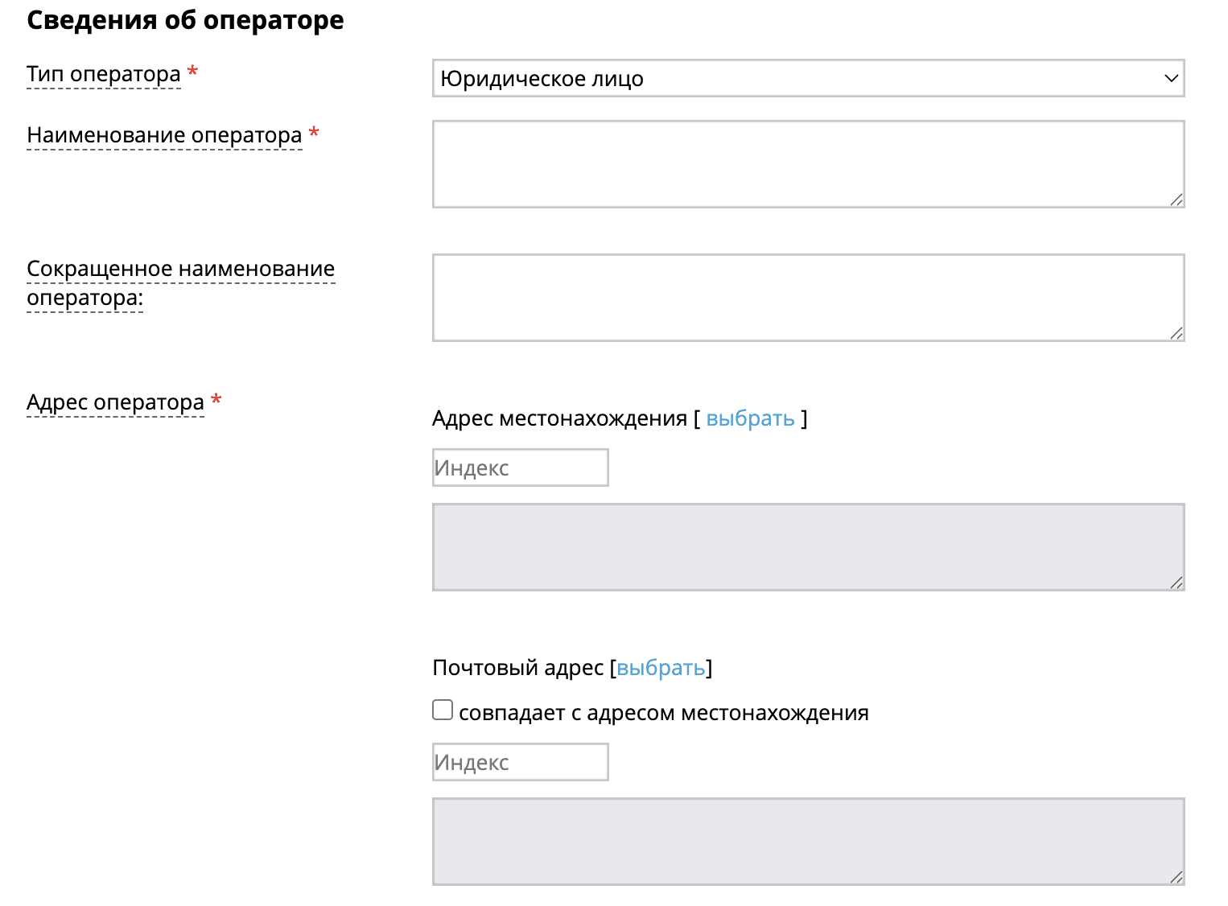Click resize handle of Наименование оператора area

tap(1176, 200)
